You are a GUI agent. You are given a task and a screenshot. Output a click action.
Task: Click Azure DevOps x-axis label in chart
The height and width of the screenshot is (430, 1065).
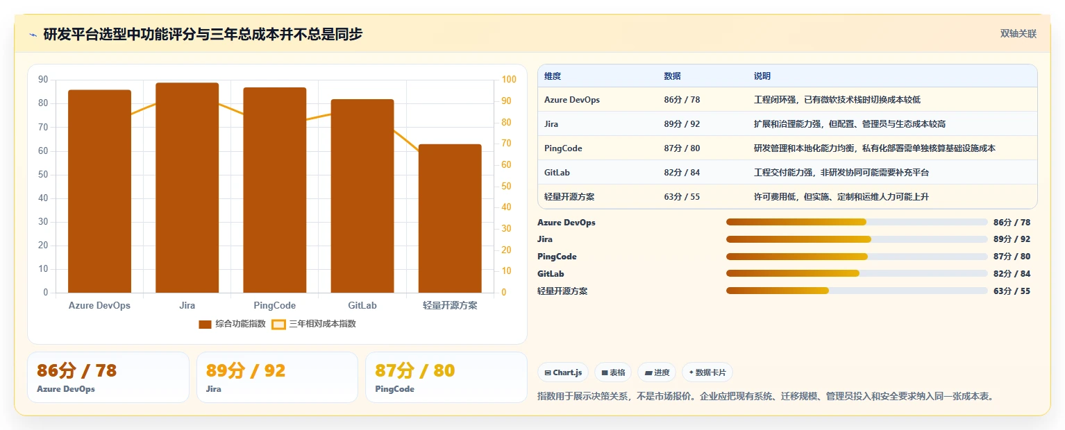click(x=99, y=305)
